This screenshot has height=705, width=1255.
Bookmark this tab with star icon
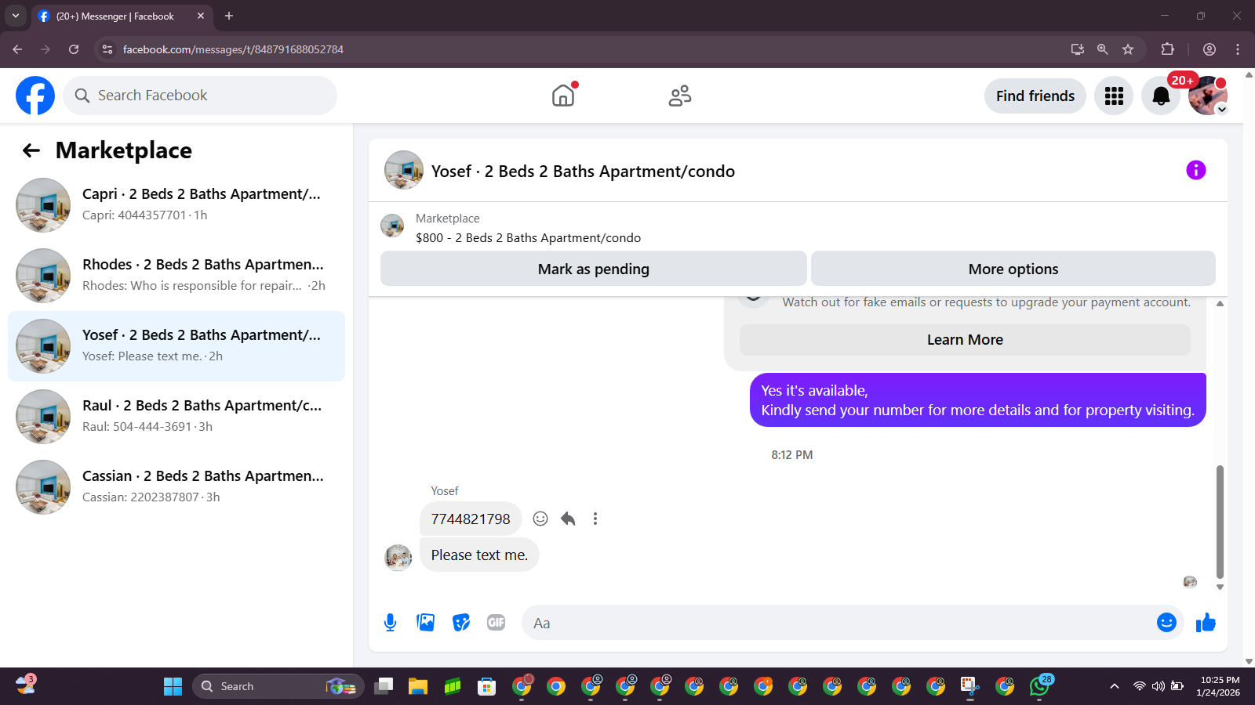pos(1128,49)
